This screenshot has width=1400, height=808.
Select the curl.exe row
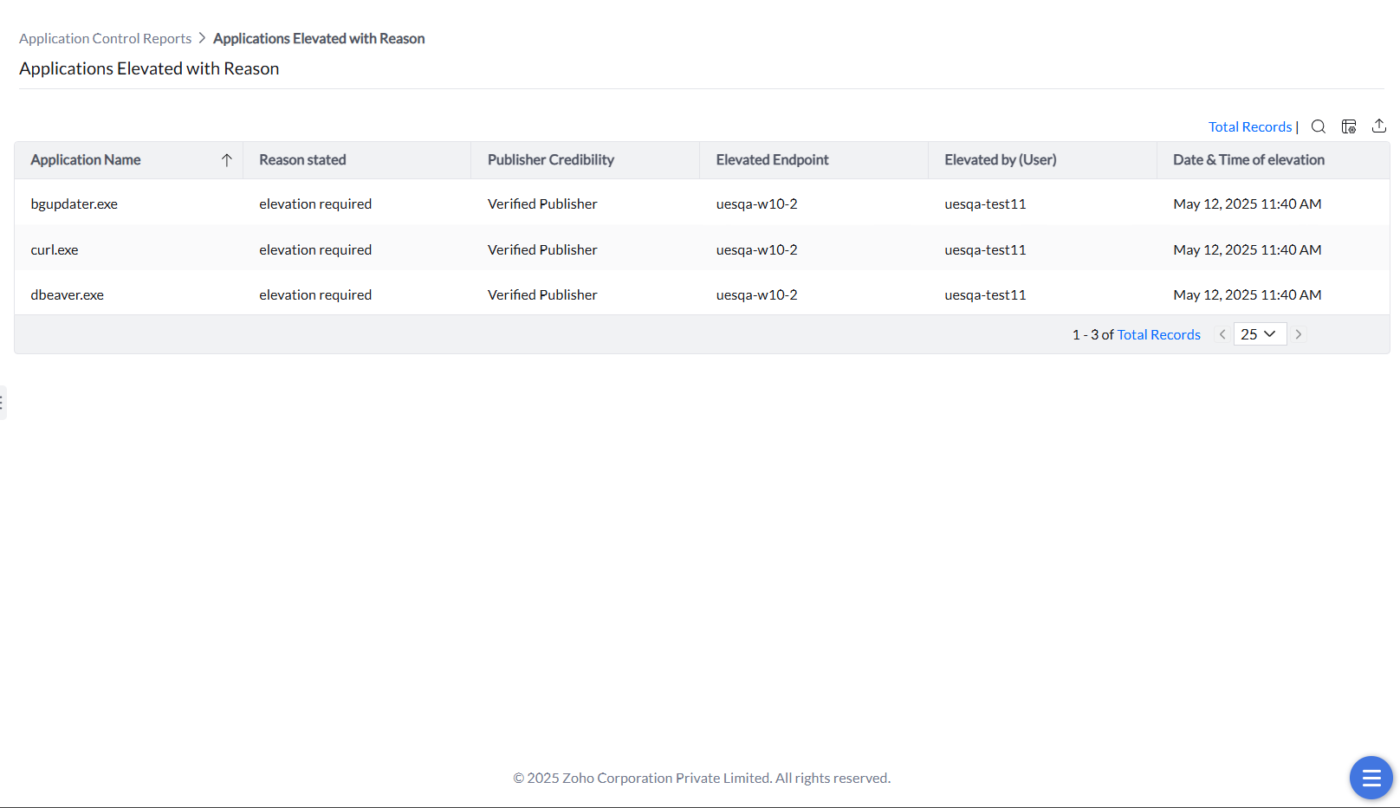click(x=54, y=249)
